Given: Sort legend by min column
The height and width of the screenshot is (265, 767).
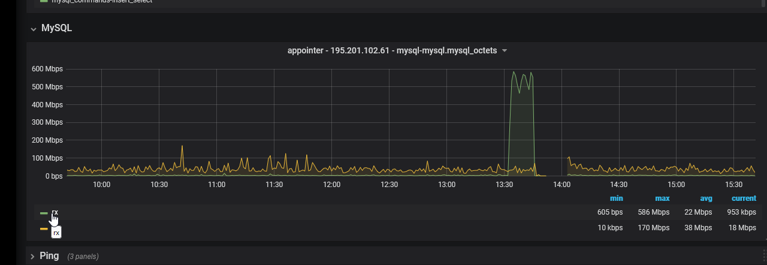Looking at the screenshot, I should click(x=616, y=198).
